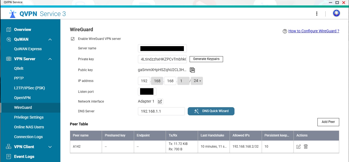This screenshot has width=349, height=162.
Task: Click the Private key field
Action: (x=162, y=59)
